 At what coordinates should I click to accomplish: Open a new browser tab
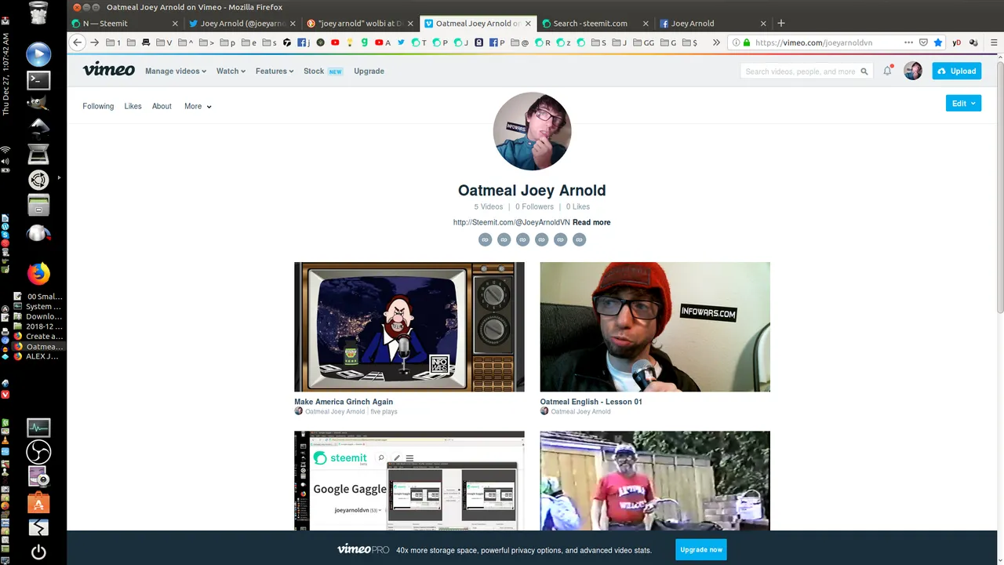[780, 24]
